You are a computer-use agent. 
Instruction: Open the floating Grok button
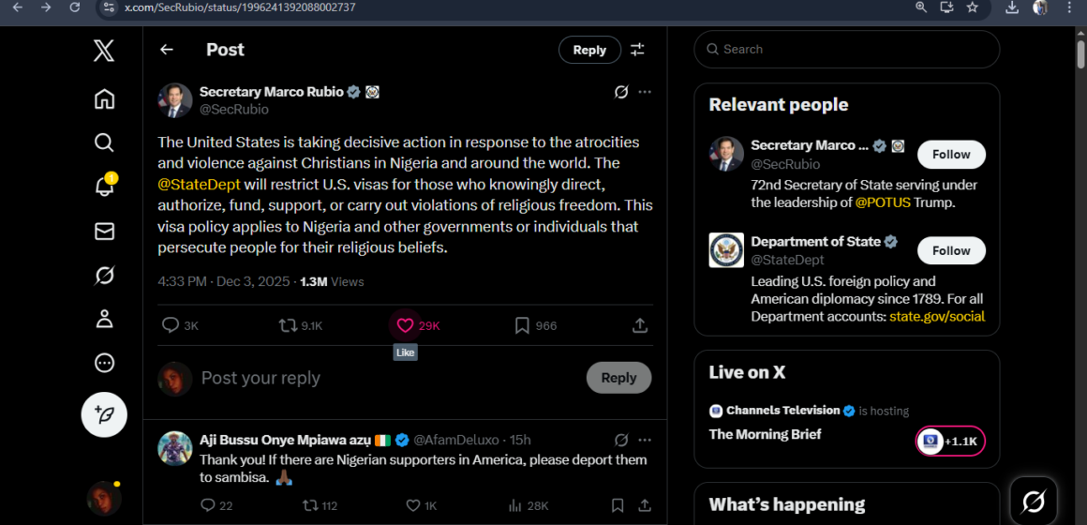pos(1033,500)
